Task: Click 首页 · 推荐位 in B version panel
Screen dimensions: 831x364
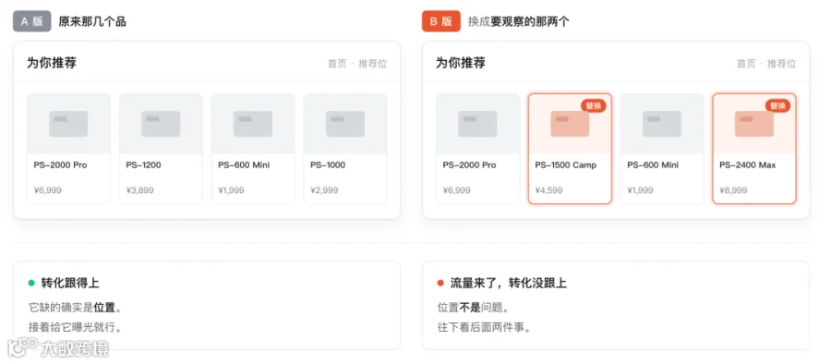Action: coord(766,64)
